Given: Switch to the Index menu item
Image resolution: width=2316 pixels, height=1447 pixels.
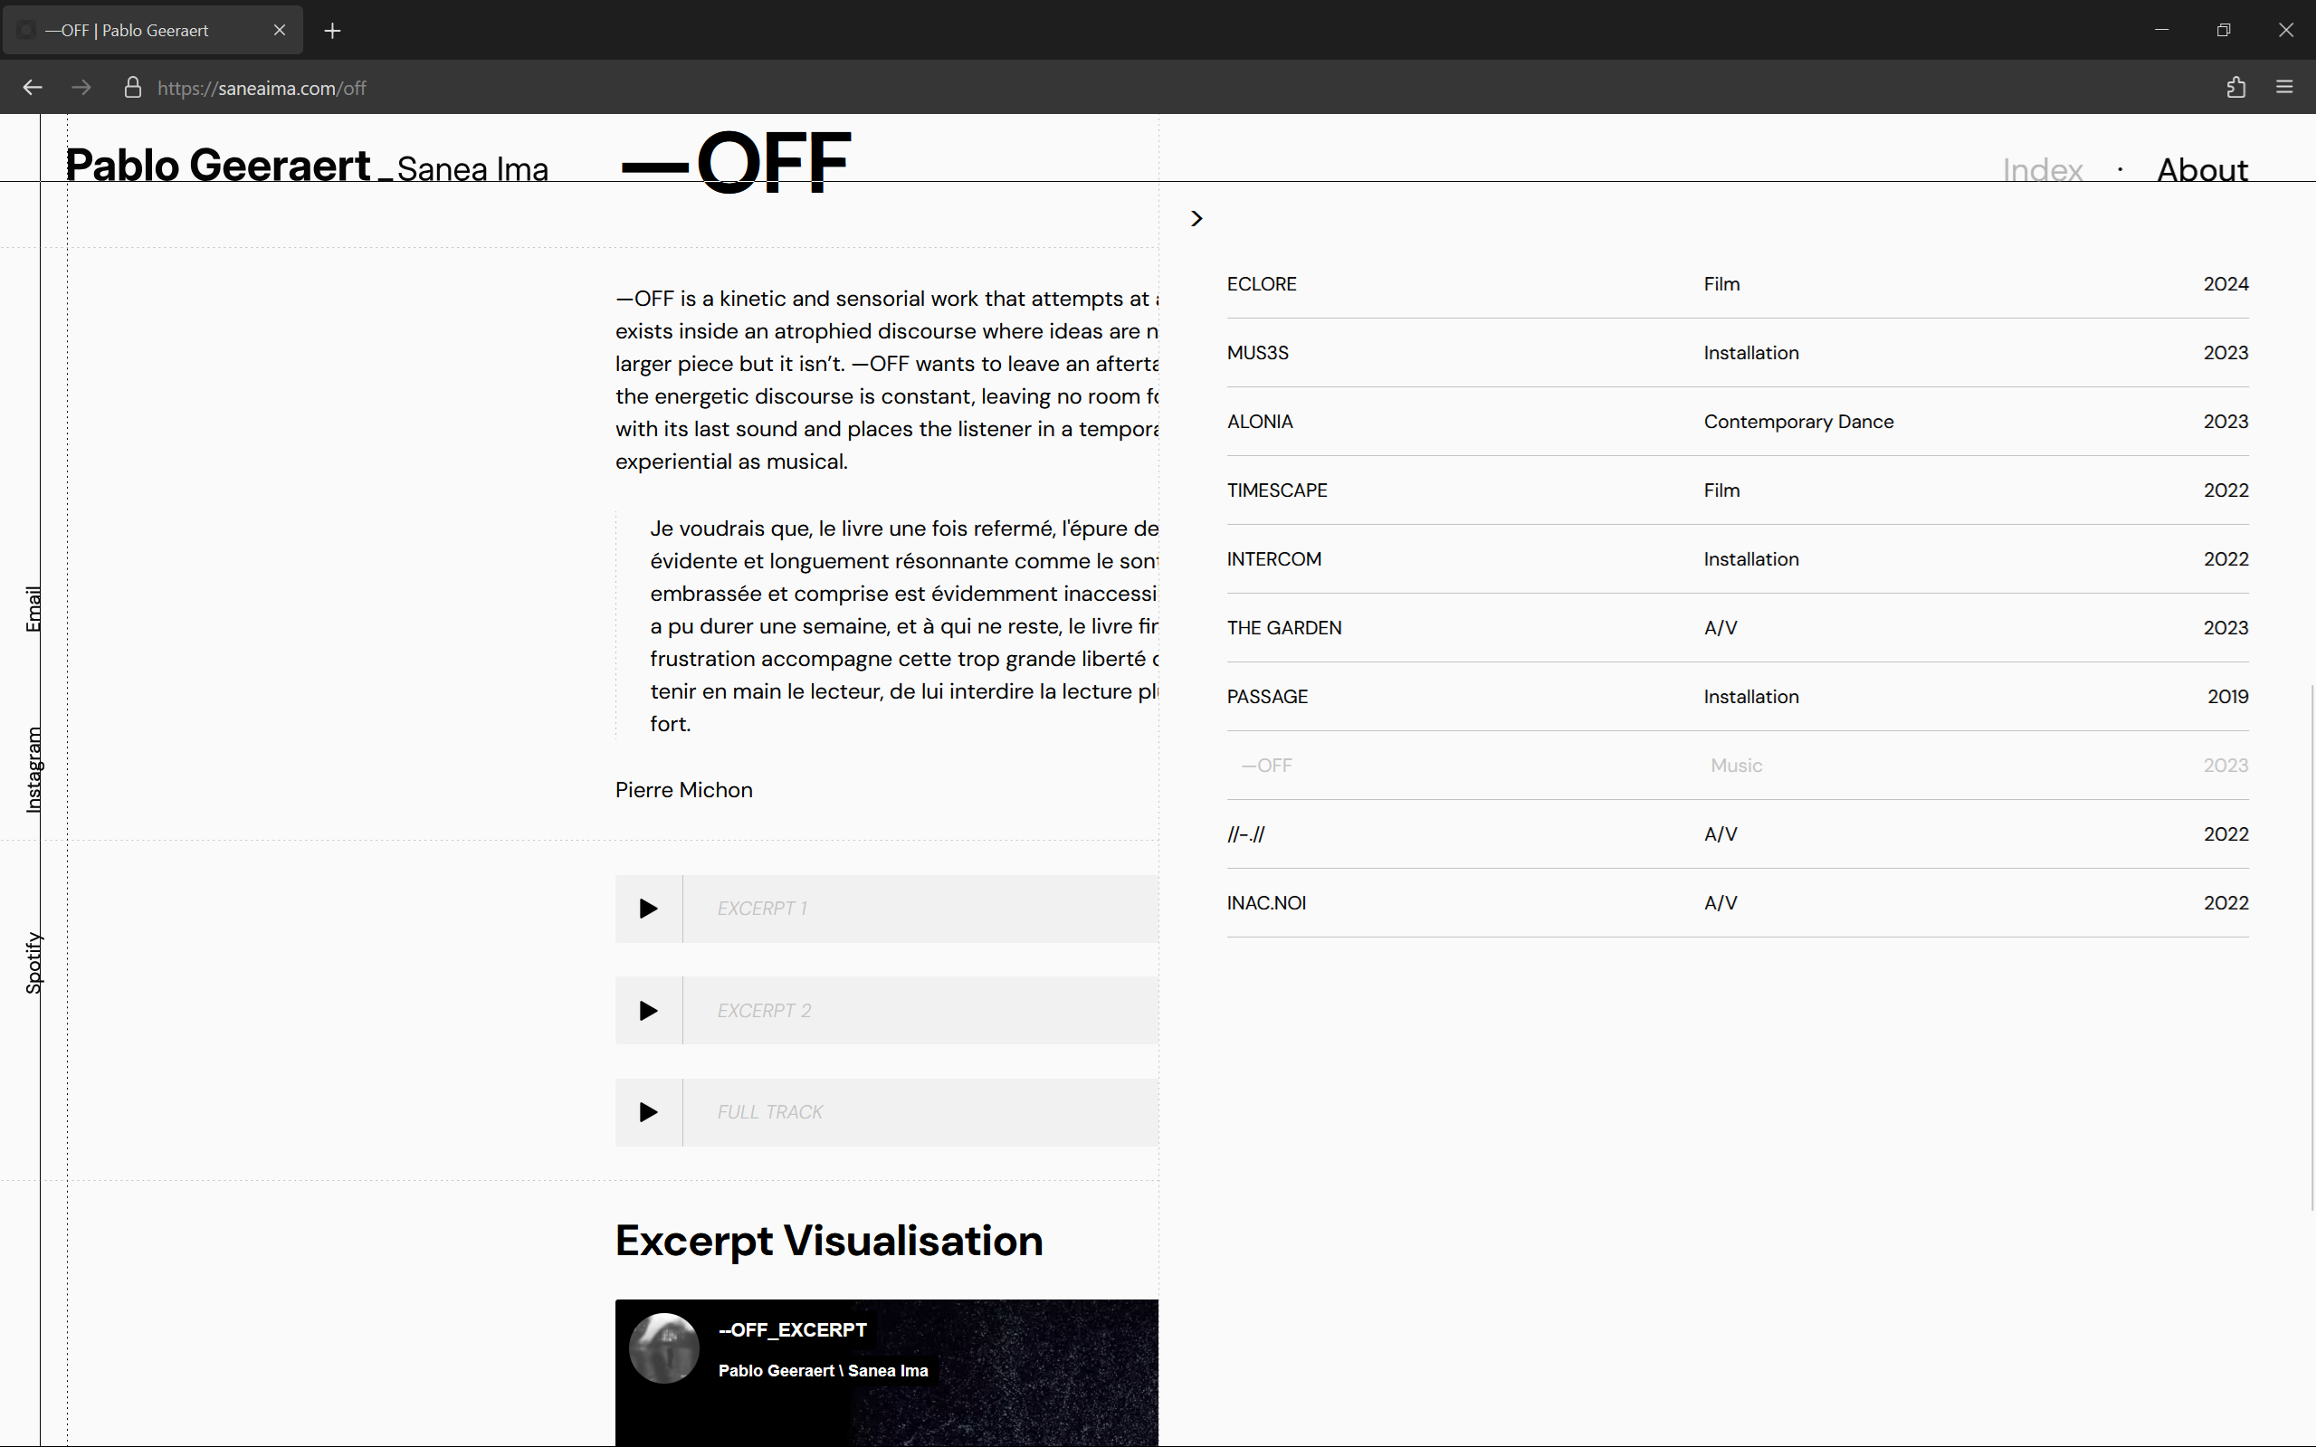Looking at the screenshot, I should [2043, 169].
